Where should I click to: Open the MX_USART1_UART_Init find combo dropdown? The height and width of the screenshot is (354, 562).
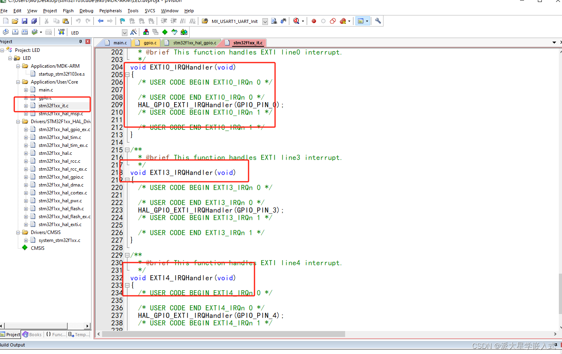tap(265, 21)
